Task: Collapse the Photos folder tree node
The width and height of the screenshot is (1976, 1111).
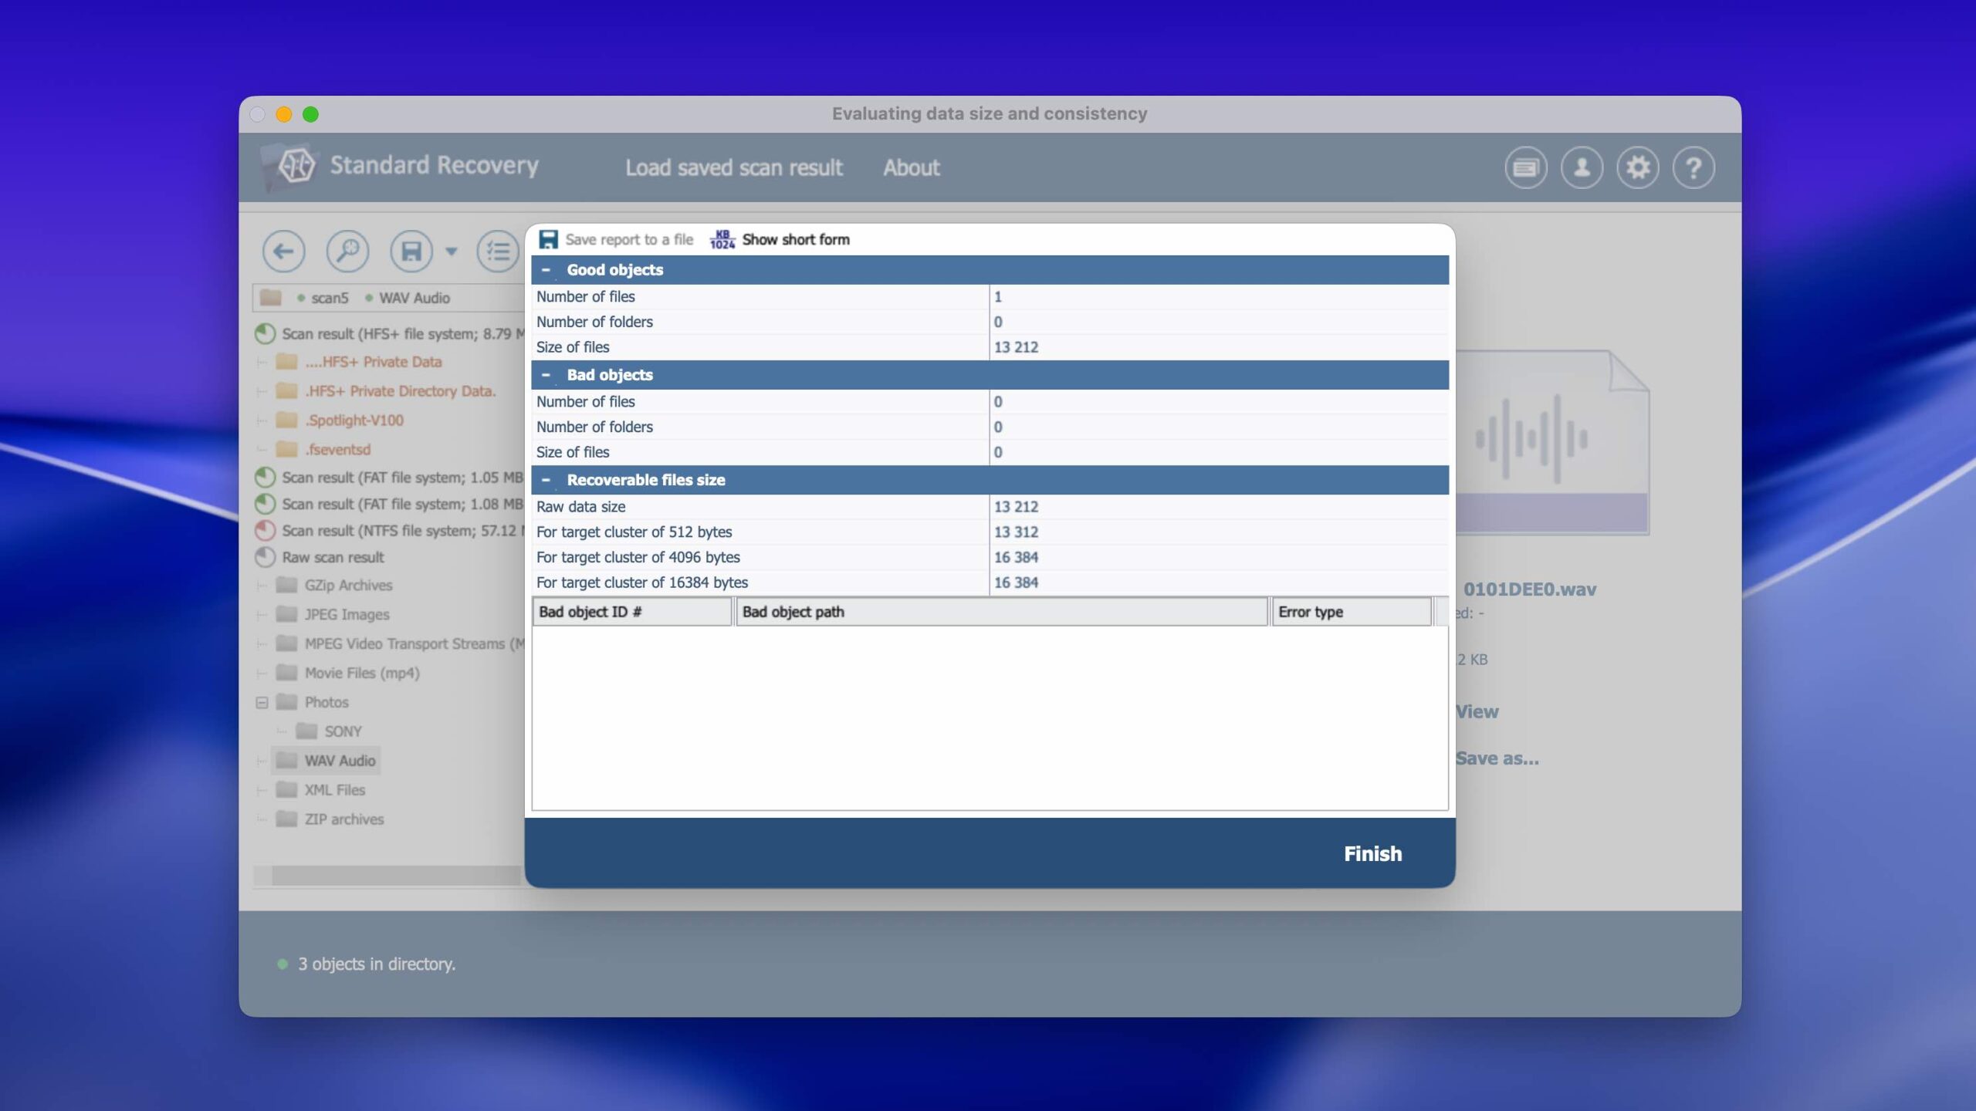Action: tap(262, 702)
